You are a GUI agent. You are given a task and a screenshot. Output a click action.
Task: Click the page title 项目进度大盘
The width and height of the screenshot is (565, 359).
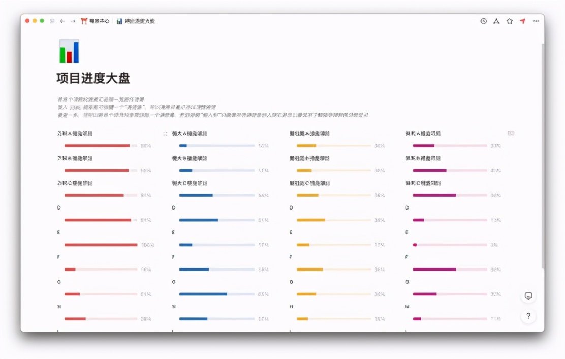pyautogui.click(x=93, y=78)
